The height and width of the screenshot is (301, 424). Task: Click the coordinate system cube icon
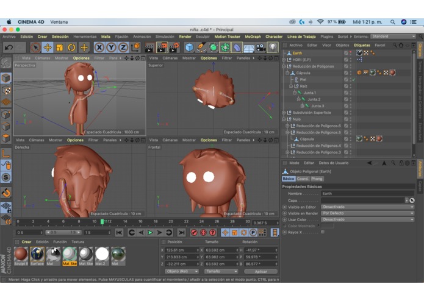135,48
